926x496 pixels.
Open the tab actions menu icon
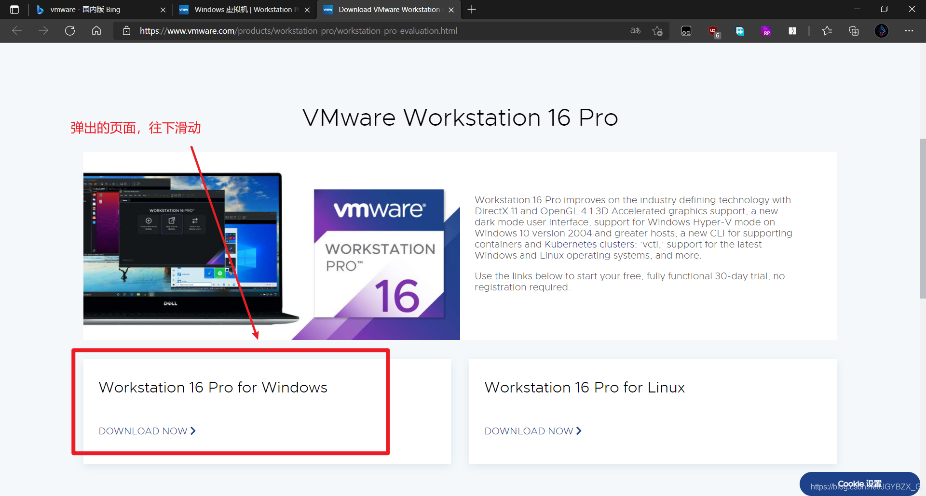point(14,10)
